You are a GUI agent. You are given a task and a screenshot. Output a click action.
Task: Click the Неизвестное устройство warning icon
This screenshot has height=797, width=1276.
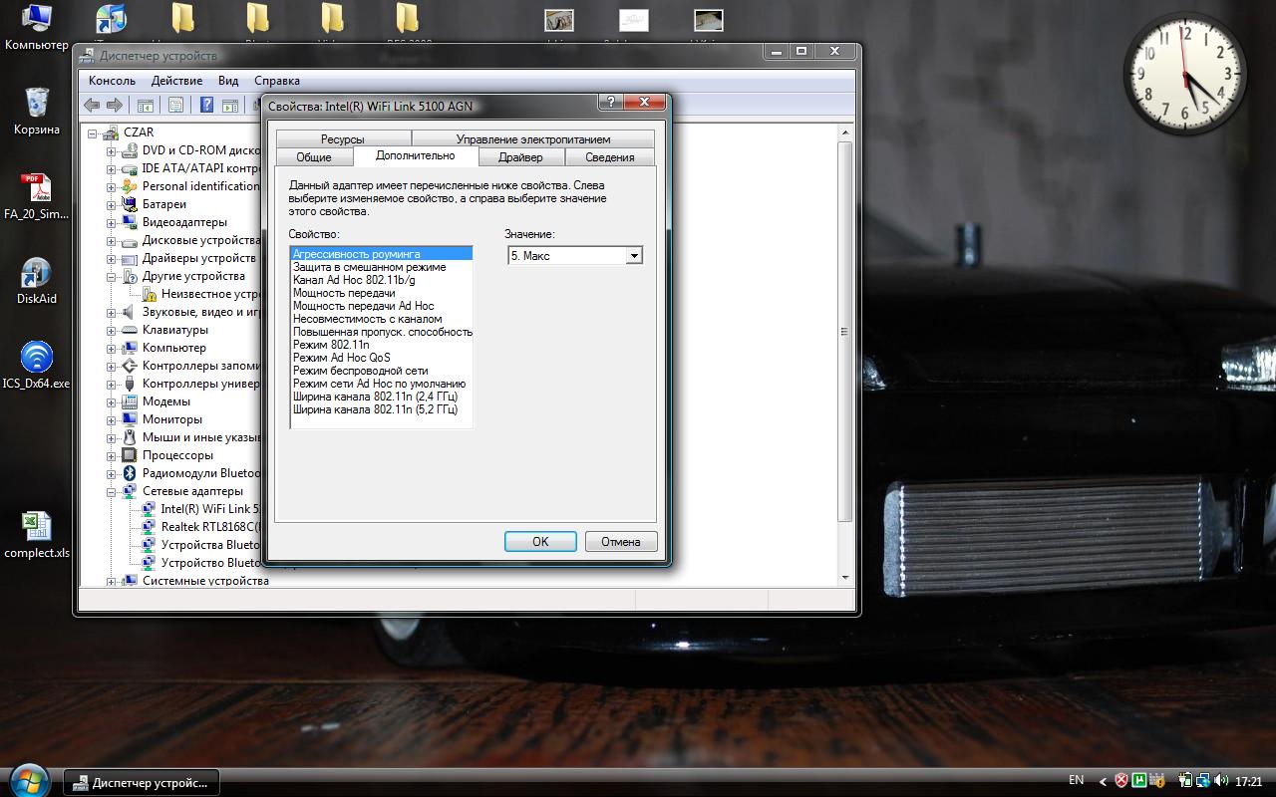[149, 294]
